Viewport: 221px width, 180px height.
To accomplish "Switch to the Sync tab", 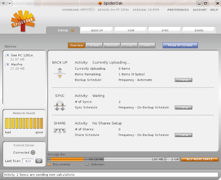I will pos(165,30).
